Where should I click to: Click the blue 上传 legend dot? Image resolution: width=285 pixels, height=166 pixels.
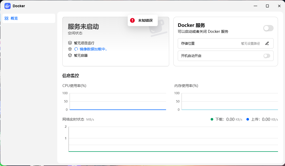tap(247, 119)
